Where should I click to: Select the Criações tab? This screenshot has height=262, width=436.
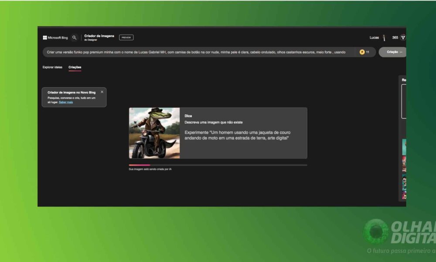75,67
